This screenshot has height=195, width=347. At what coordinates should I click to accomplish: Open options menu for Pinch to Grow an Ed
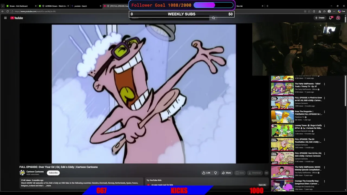[324, 98]
